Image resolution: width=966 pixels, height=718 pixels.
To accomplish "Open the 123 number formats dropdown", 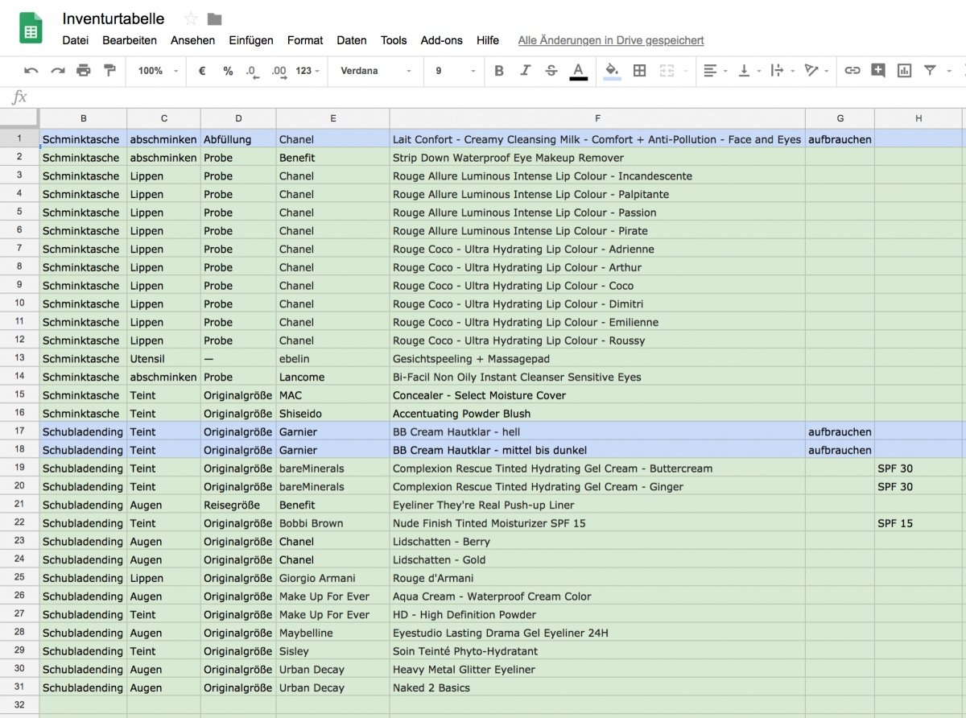I will coord(308,71).
